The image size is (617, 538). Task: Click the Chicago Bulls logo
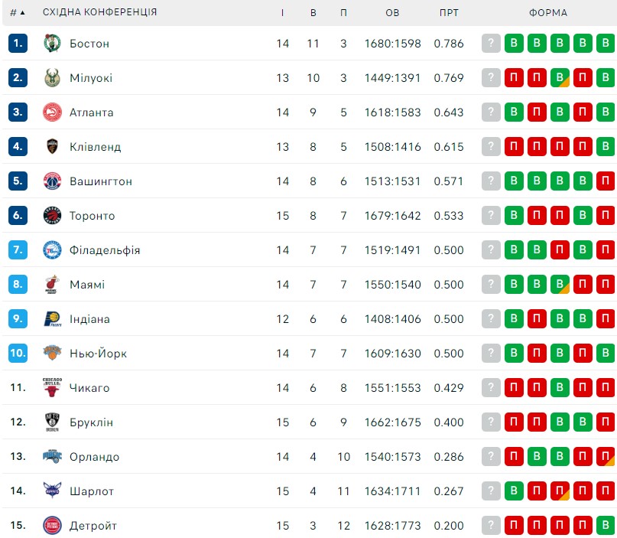coord(52,387)
